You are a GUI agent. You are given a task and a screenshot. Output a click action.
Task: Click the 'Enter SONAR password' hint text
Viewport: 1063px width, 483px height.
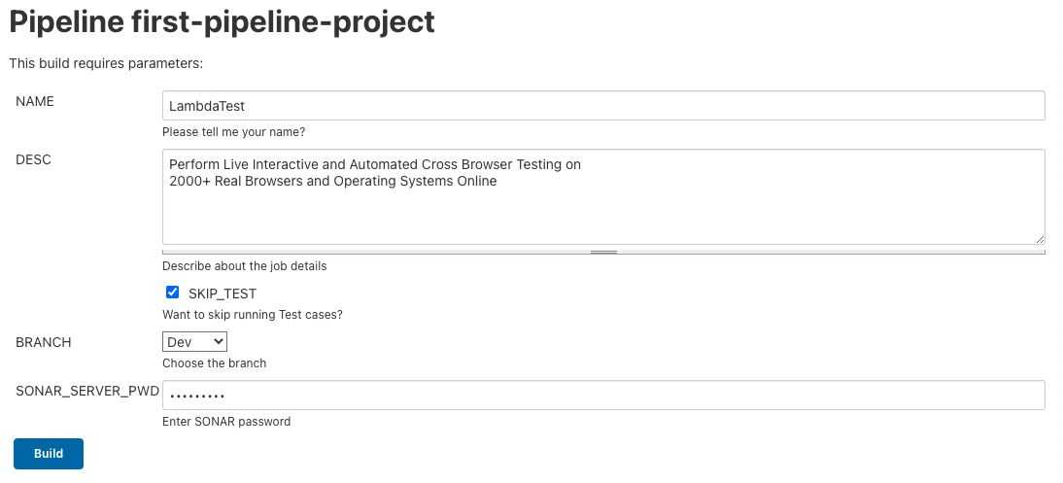[x=226, y=422]
